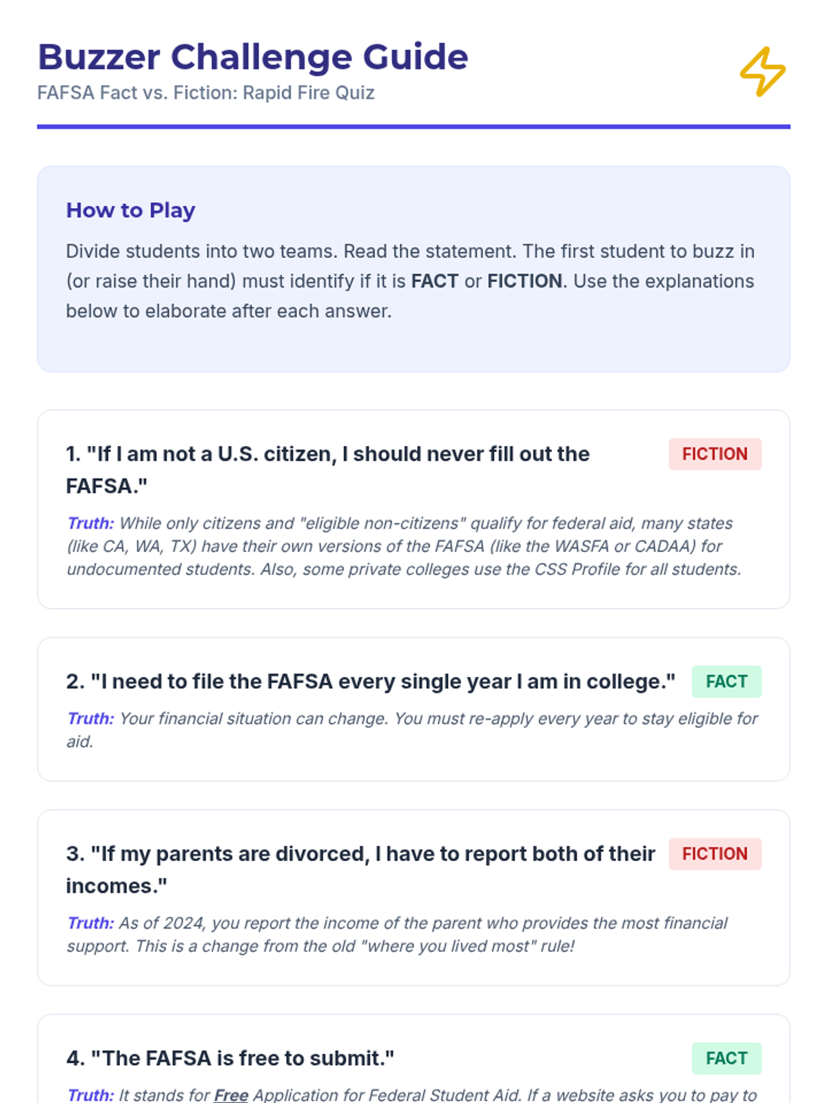Click the bold FACT word in instructions

(435, 281)
